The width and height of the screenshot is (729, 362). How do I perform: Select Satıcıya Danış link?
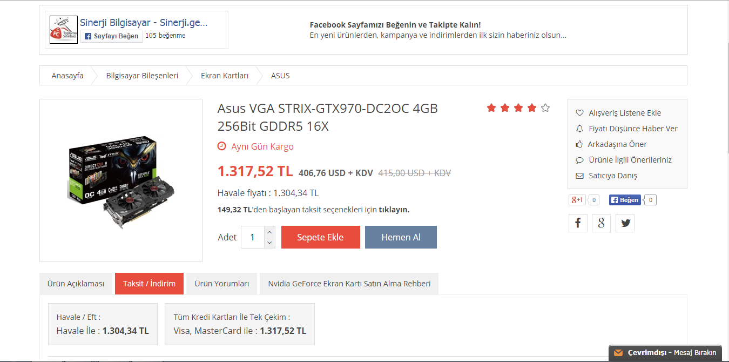click(613, 176)
